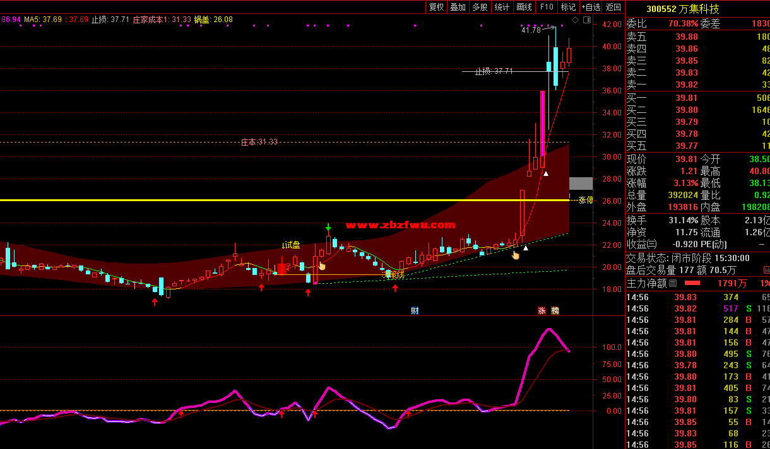Viewport: 770px width, 449px height.
Task: Click the diamond icon above the price axis
Action: click(x=576, y=21)
